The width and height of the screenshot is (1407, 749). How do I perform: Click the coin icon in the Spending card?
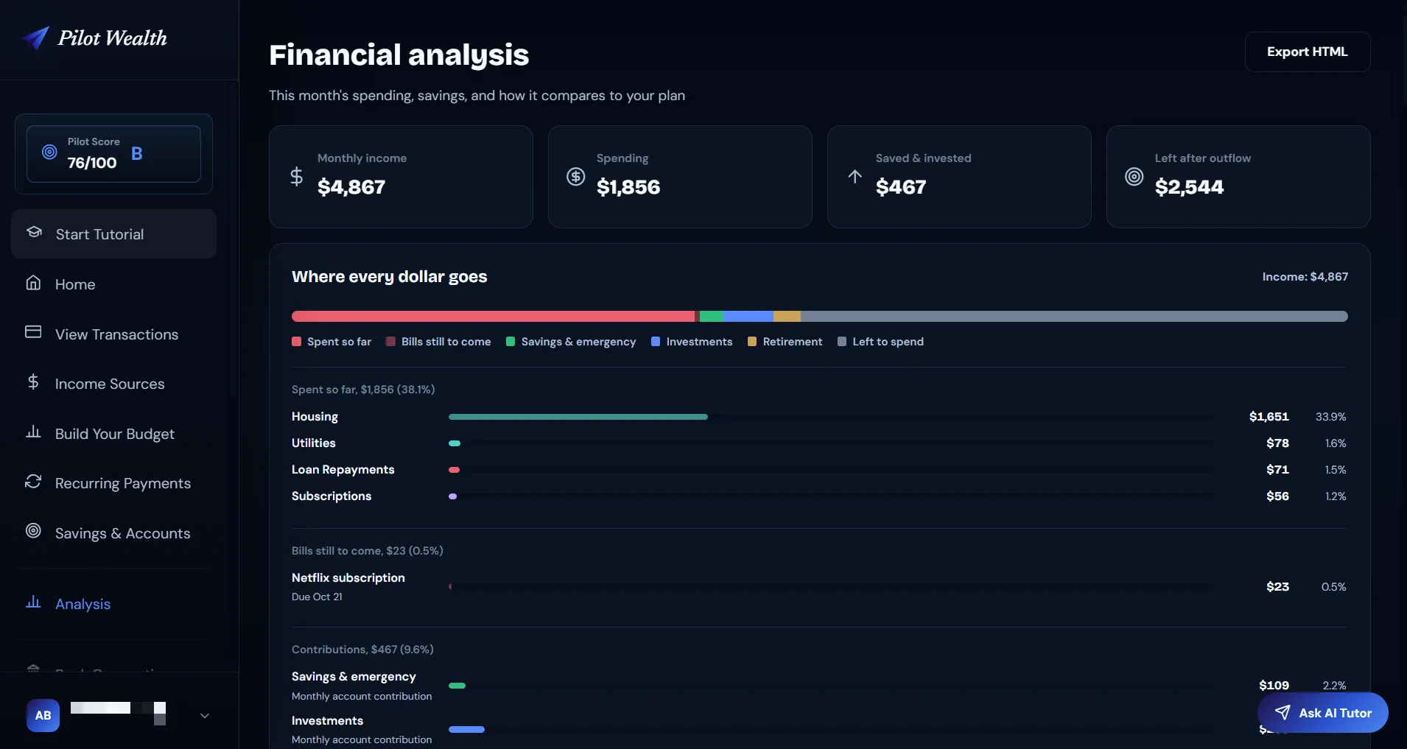(x=576, y=177)
